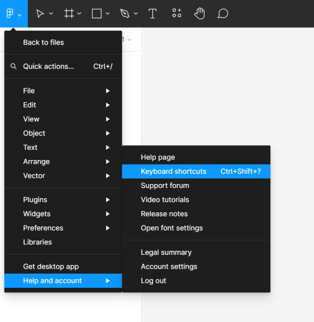Viewport: 314px width, 322px height.
Task: Click the Figma main menu logo
Action: [10, 13]
